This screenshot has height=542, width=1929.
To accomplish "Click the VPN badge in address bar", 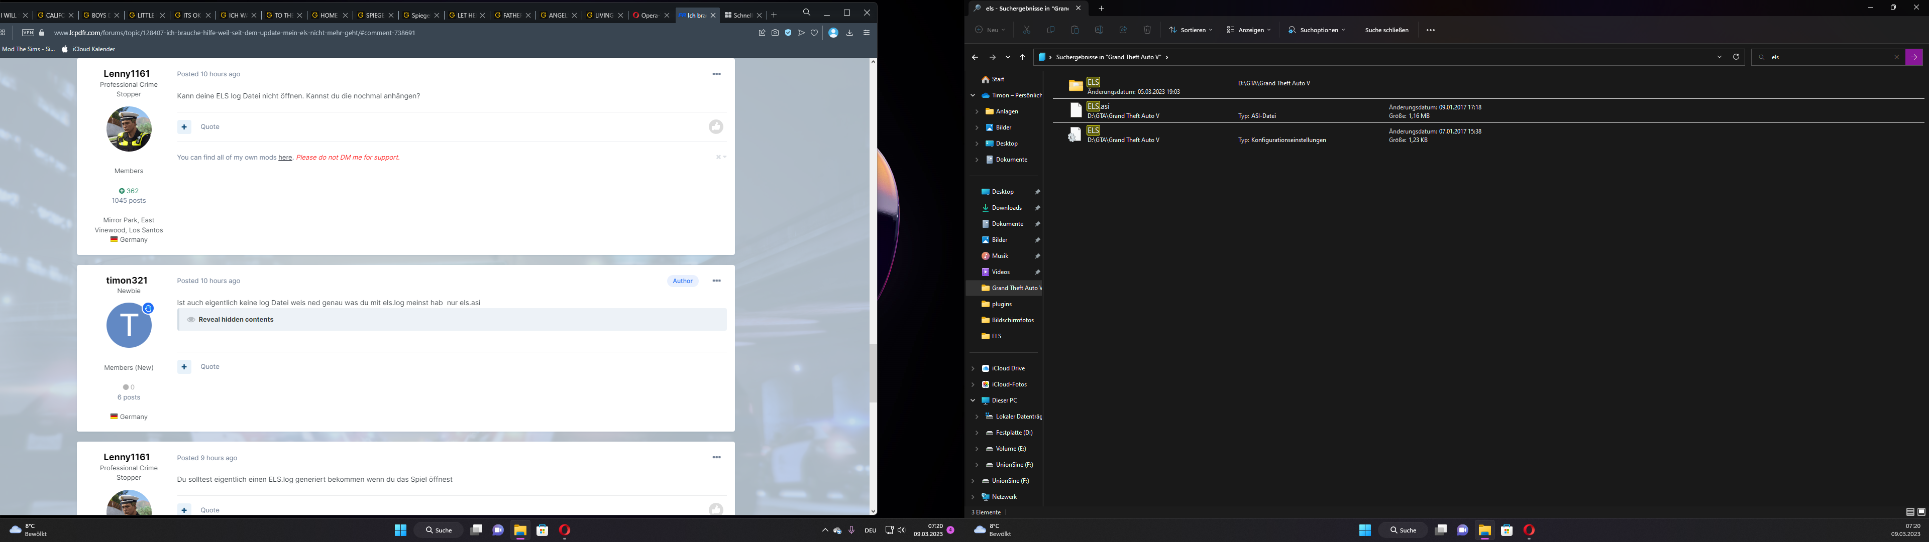I will [28, 33].
